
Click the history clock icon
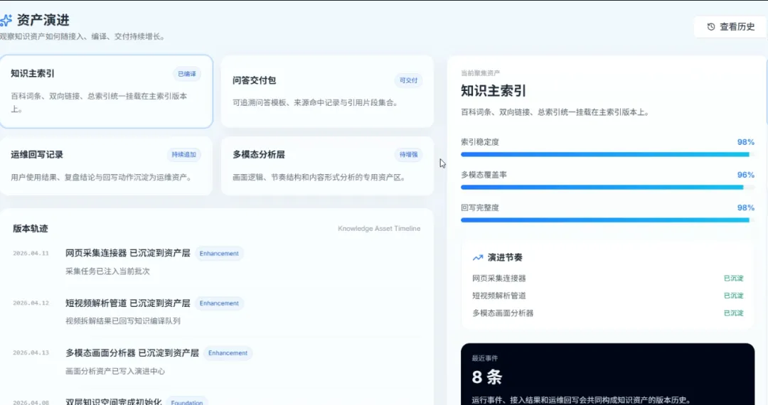(x=711, y=27)
